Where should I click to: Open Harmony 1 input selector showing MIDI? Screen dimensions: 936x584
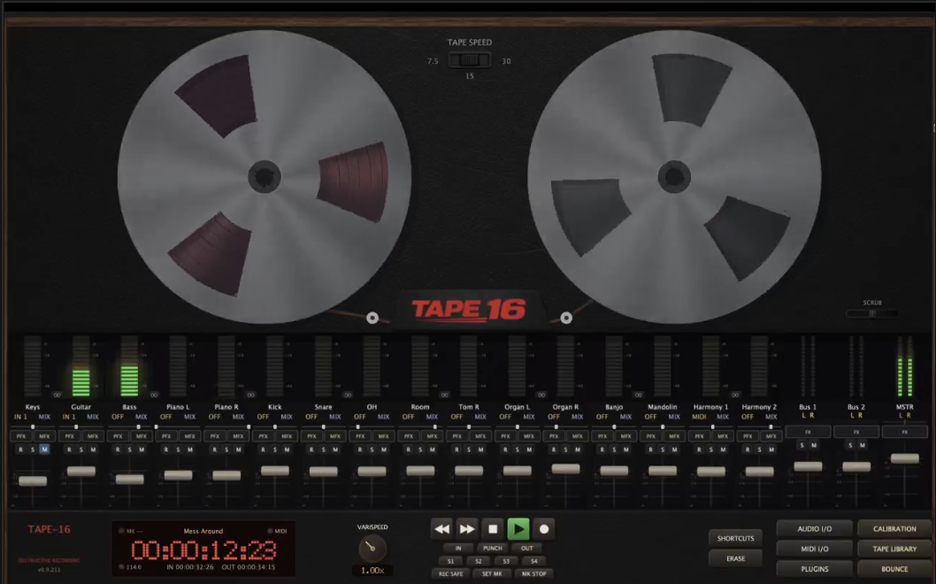[x=699, y=417]
